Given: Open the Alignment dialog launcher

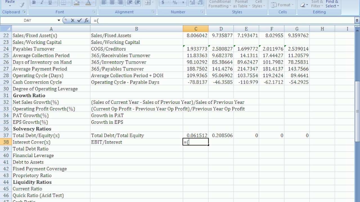Looking at the screenshot, I should (x=153, y=12).
